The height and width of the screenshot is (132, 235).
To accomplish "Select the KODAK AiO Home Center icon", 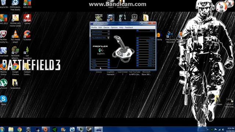I will (15, 21).
